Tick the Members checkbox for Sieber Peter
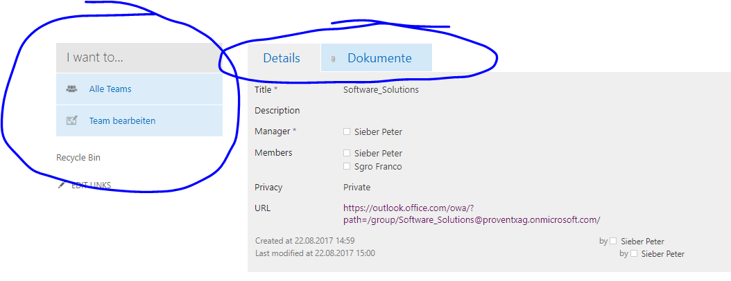The height and width of the screenshot is (281, 731). [x=347, y=153]
